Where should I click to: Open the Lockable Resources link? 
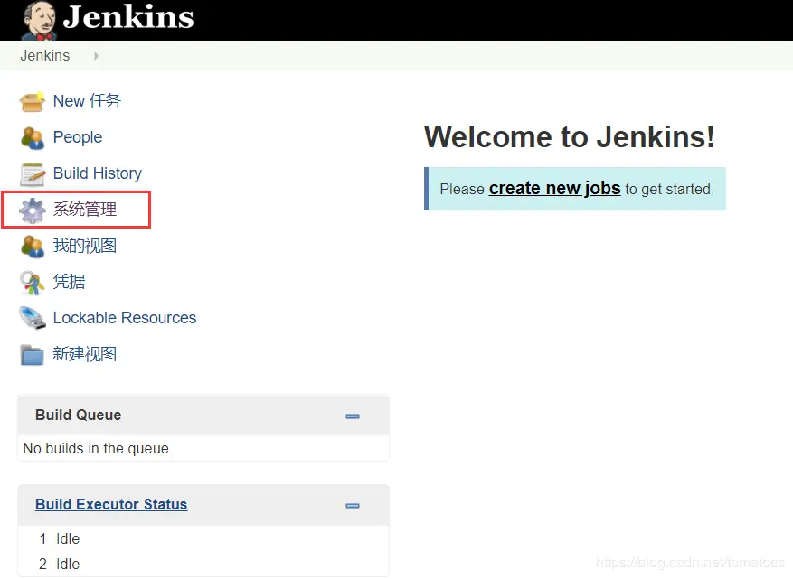pos(125,318)
